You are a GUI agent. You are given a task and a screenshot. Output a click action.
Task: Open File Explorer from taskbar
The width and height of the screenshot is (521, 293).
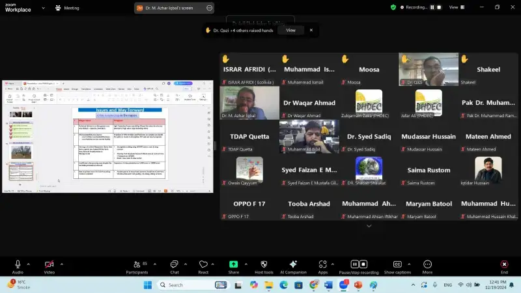tap(268, 285)
